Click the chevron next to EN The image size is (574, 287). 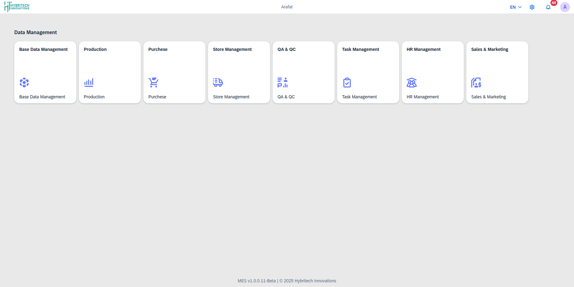click(520, 7)
